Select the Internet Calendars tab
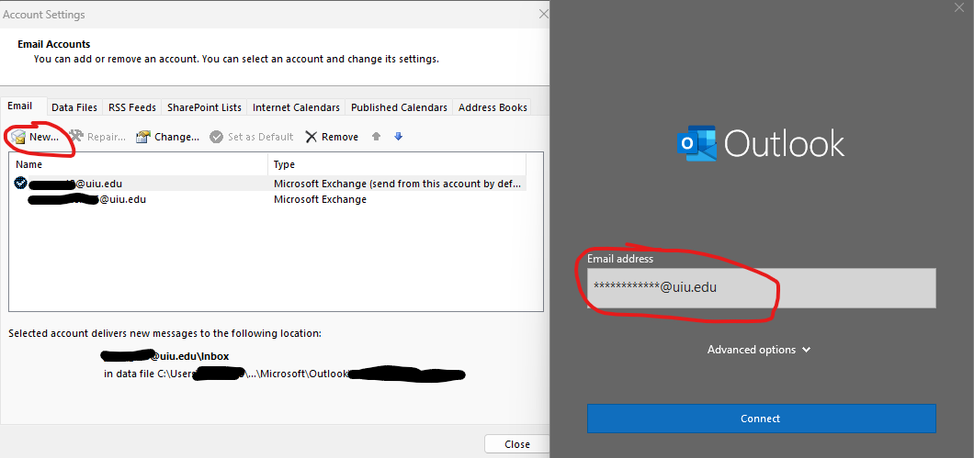 click(296, 107)
